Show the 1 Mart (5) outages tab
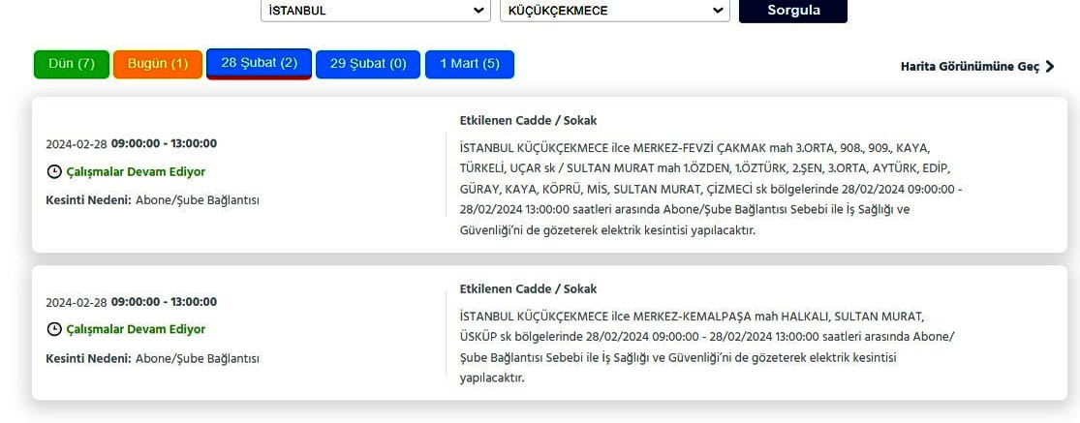 [470, 64]
